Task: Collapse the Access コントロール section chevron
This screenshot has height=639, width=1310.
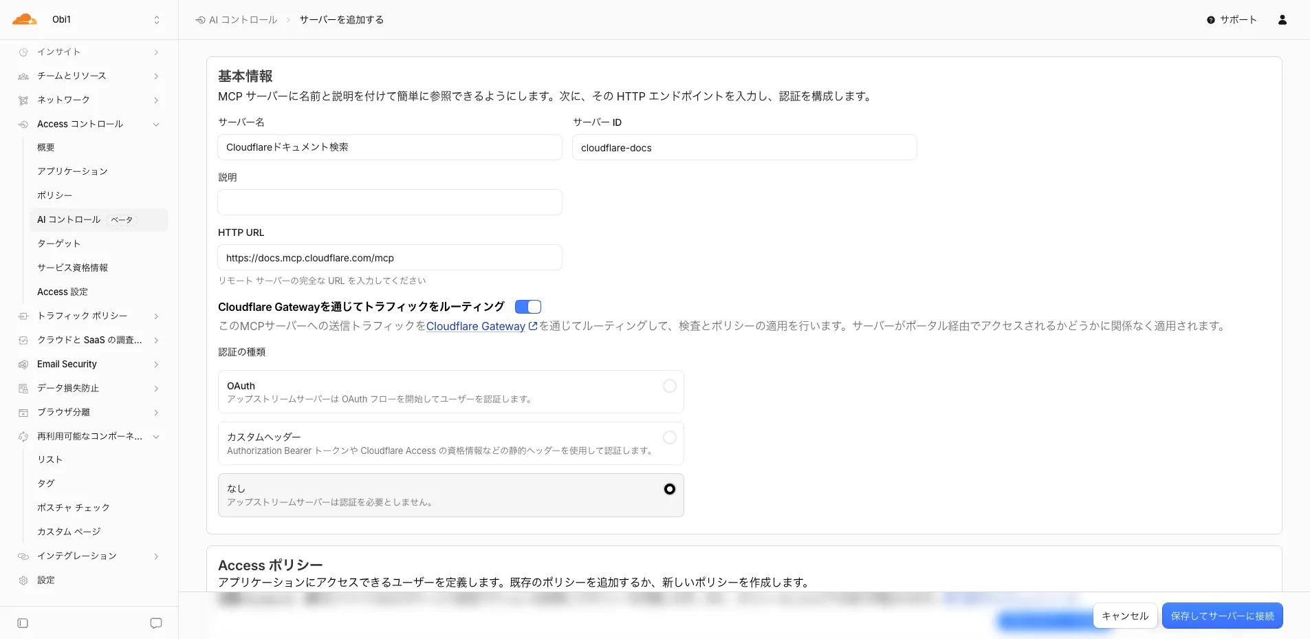Action: (x=156, y=124)
